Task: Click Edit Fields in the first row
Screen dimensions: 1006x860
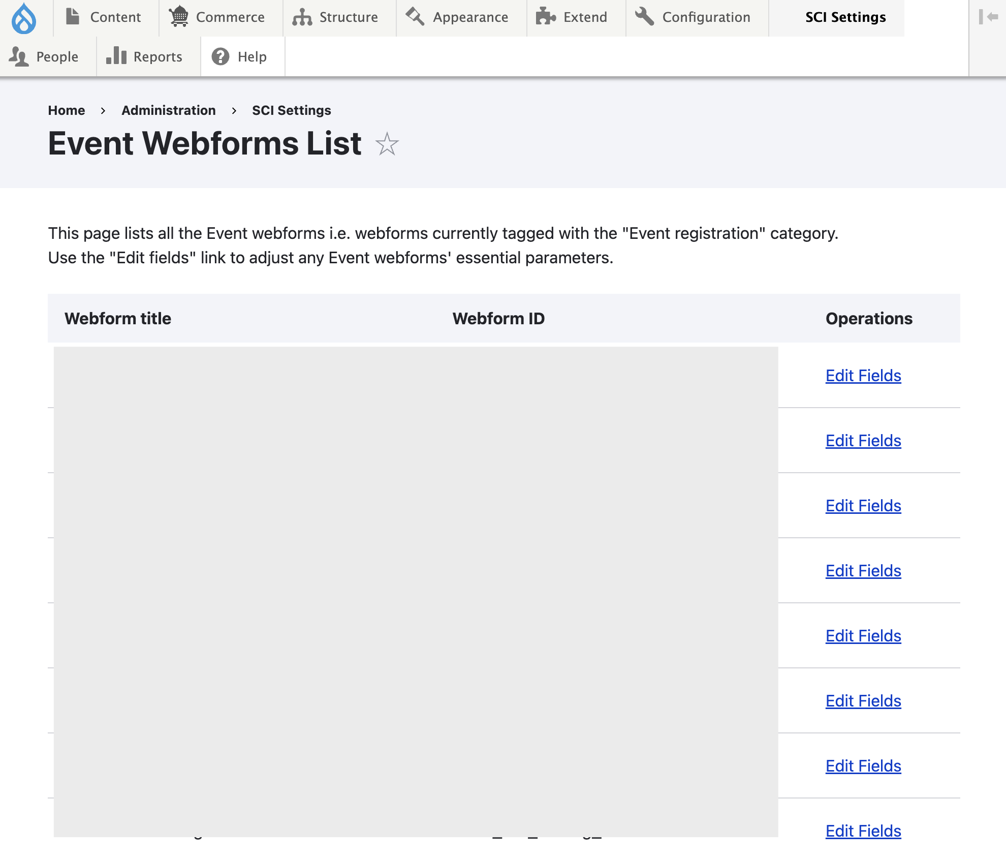Action: click(863, 376)
